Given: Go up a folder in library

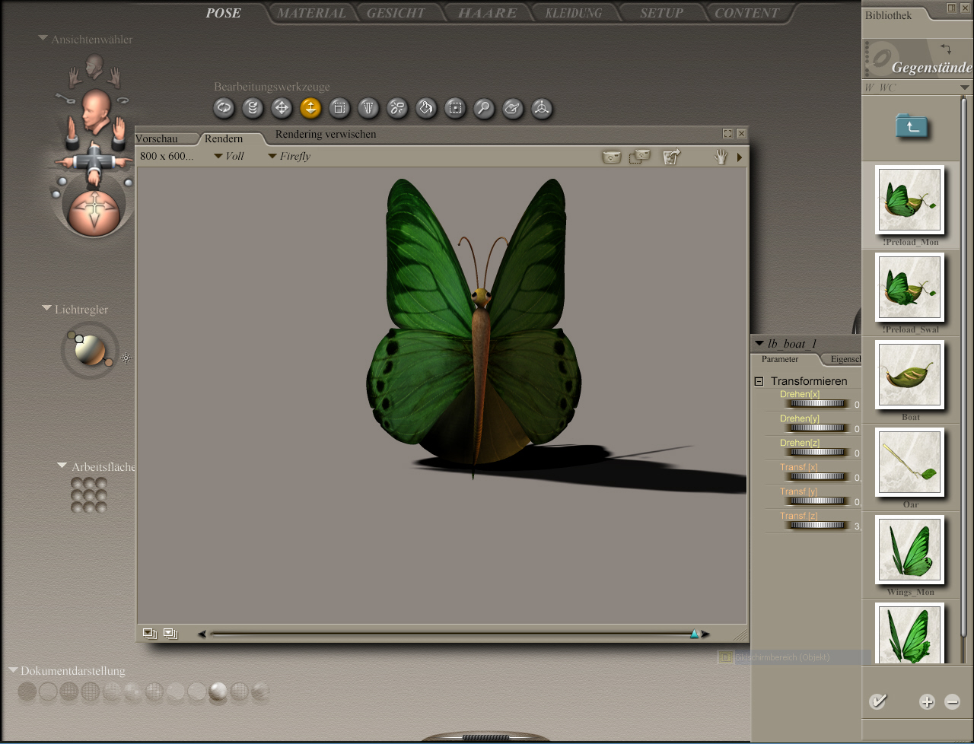Looking at the screenshot, I should click(x=911, y=126).
